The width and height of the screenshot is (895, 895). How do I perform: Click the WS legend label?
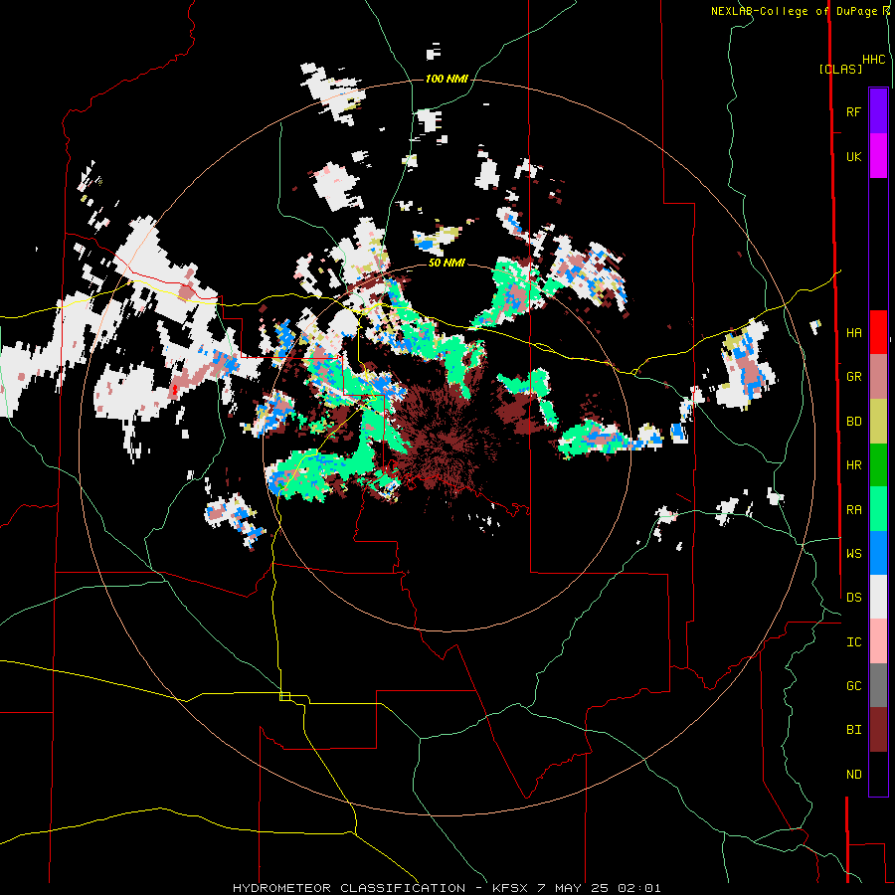(x=853, y=553)
